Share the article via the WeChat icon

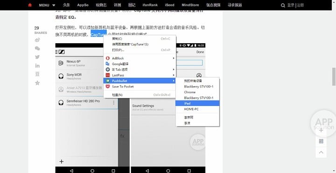[x=37, y=48]
